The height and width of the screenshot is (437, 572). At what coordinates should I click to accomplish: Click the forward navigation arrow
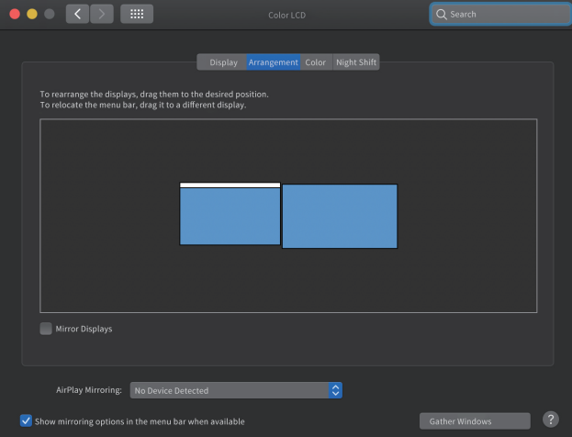coord(102,14)
